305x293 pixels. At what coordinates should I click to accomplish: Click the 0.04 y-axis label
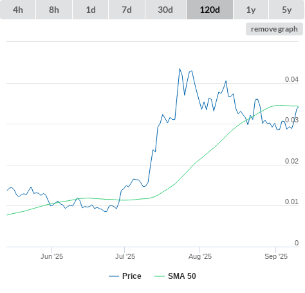(291, 79)
